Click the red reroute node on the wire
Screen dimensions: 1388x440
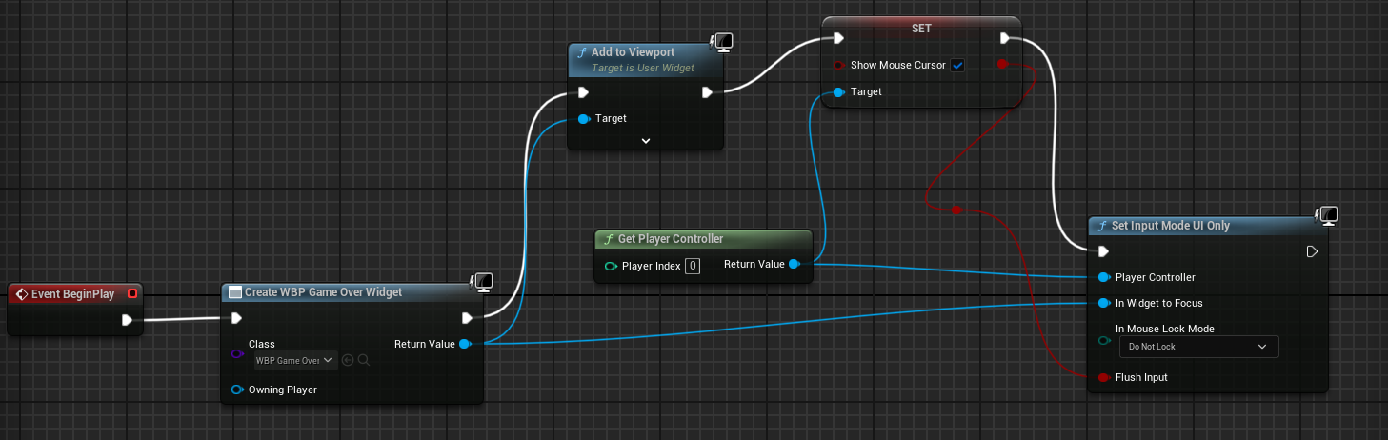click(x=956, y=210)
